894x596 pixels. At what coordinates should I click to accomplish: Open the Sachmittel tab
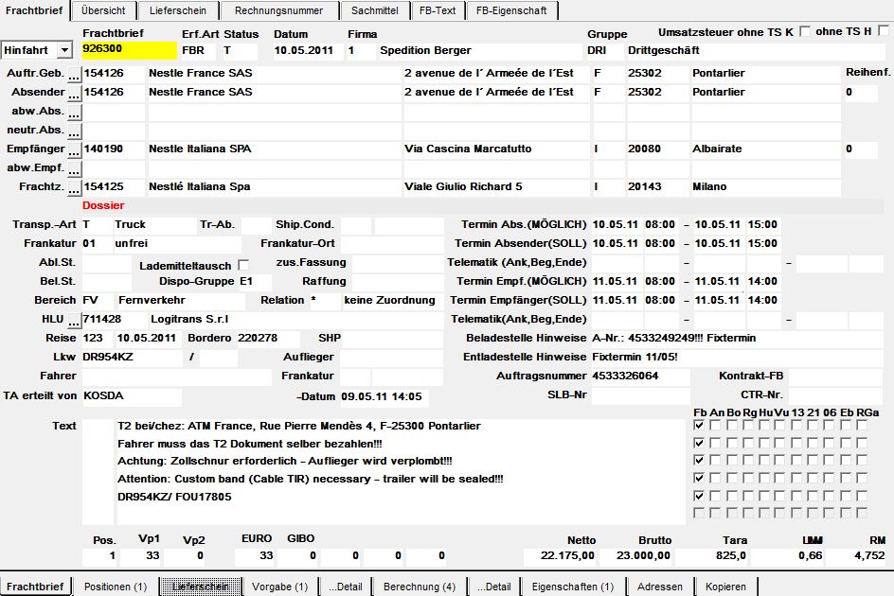pyautogui.click(x=375, y=10)
